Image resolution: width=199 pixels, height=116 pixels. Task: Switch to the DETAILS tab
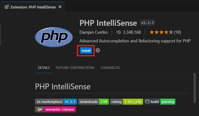[x=44, y=68]
